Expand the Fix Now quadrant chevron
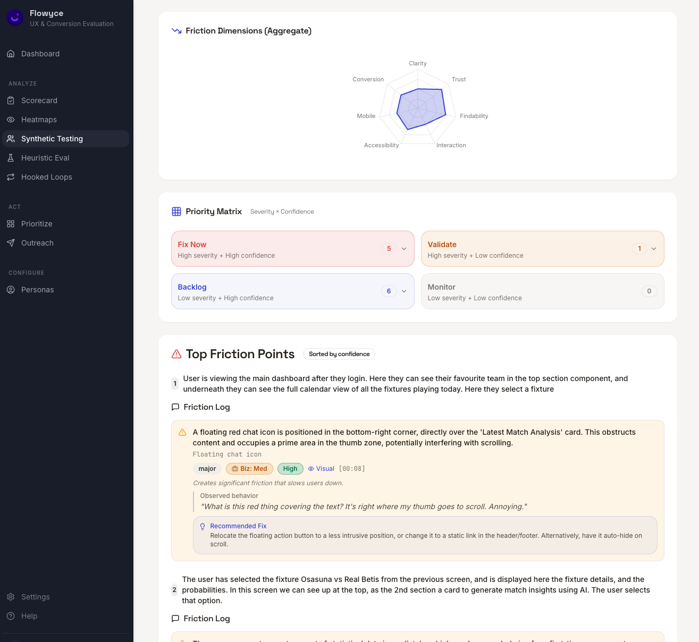699x642 pixels. click(x=404, y=249)
